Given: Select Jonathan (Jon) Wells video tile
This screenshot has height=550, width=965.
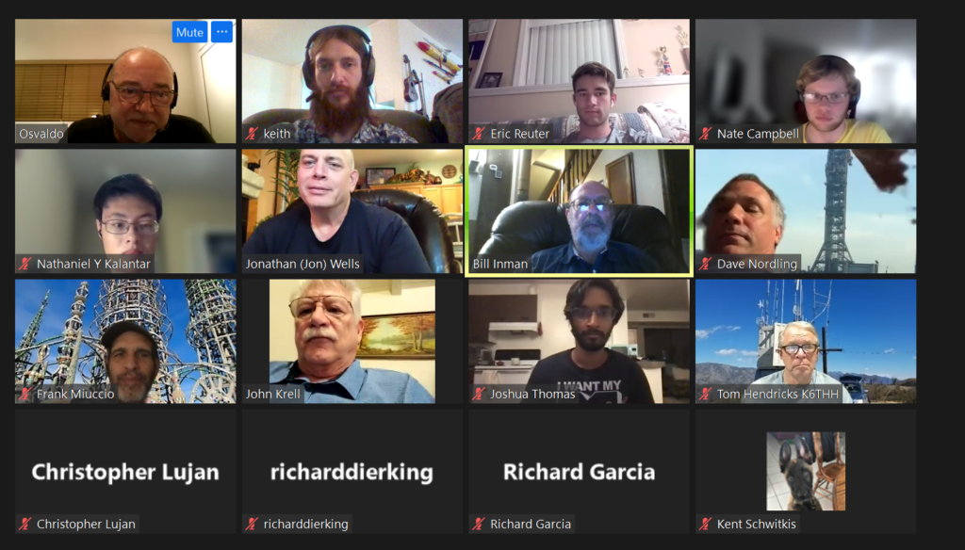Looking at the screenshot, I should (x=352, y=211).
